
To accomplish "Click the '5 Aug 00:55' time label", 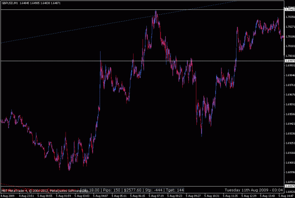I will click(x=45, y=196).
